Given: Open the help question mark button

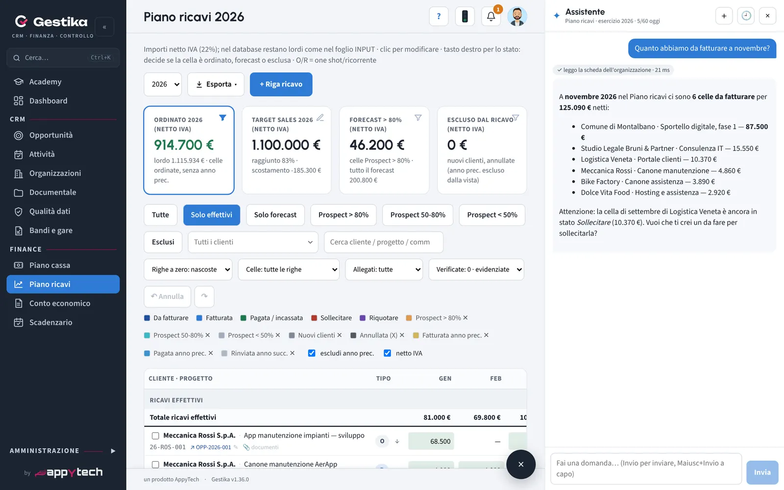Looking at the screenshot, I should (x=439, y=16).
